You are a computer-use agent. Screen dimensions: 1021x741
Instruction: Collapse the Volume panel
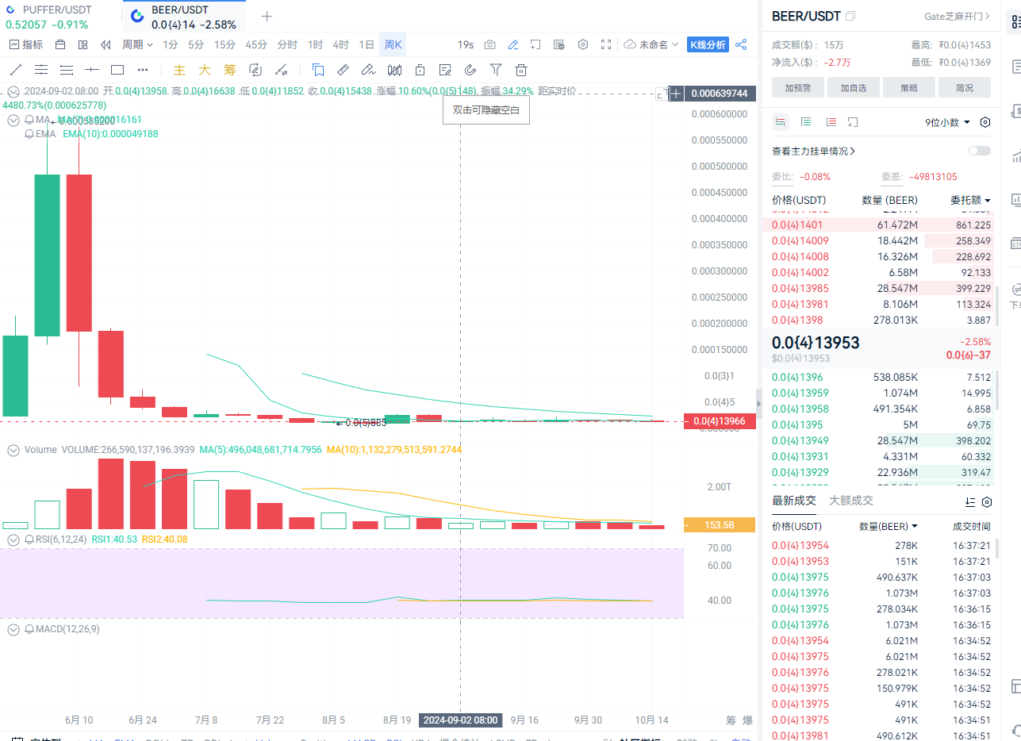click(x=13, y=450)
